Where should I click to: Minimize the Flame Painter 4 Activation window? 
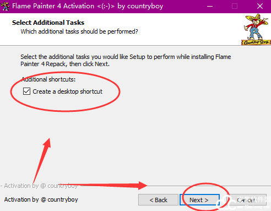(210, 6)
